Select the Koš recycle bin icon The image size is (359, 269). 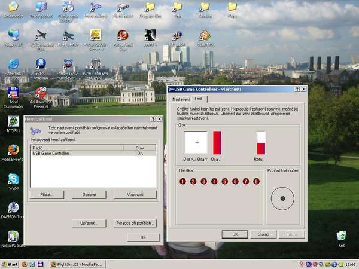pos(342,239)
